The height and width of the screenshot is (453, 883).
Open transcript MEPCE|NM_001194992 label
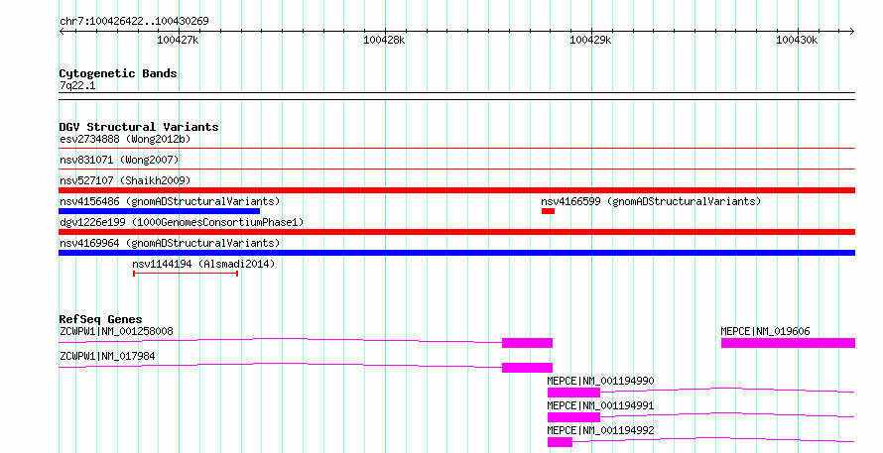(601, 430)
